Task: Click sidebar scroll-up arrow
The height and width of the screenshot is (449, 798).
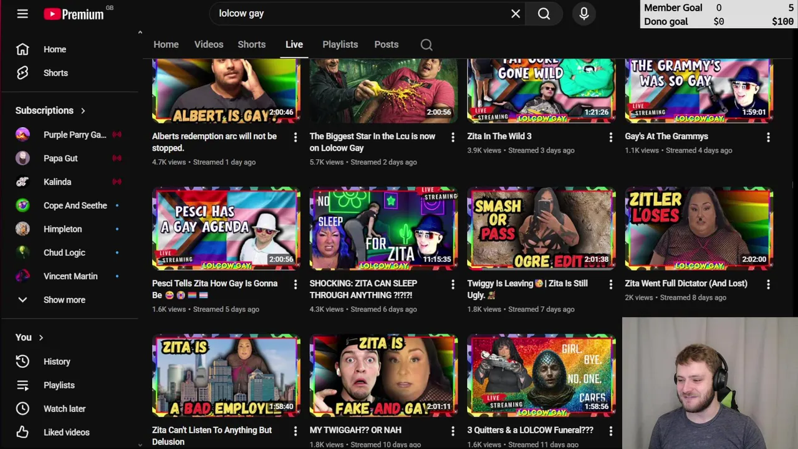Action: point(140,32)
